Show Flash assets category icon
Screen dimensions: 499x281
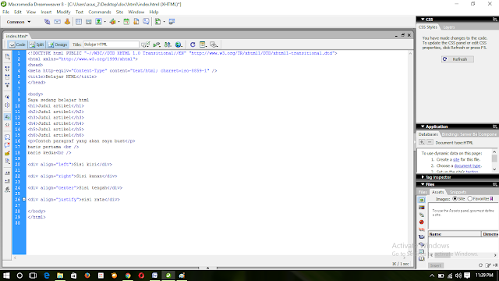click(422, 222)
